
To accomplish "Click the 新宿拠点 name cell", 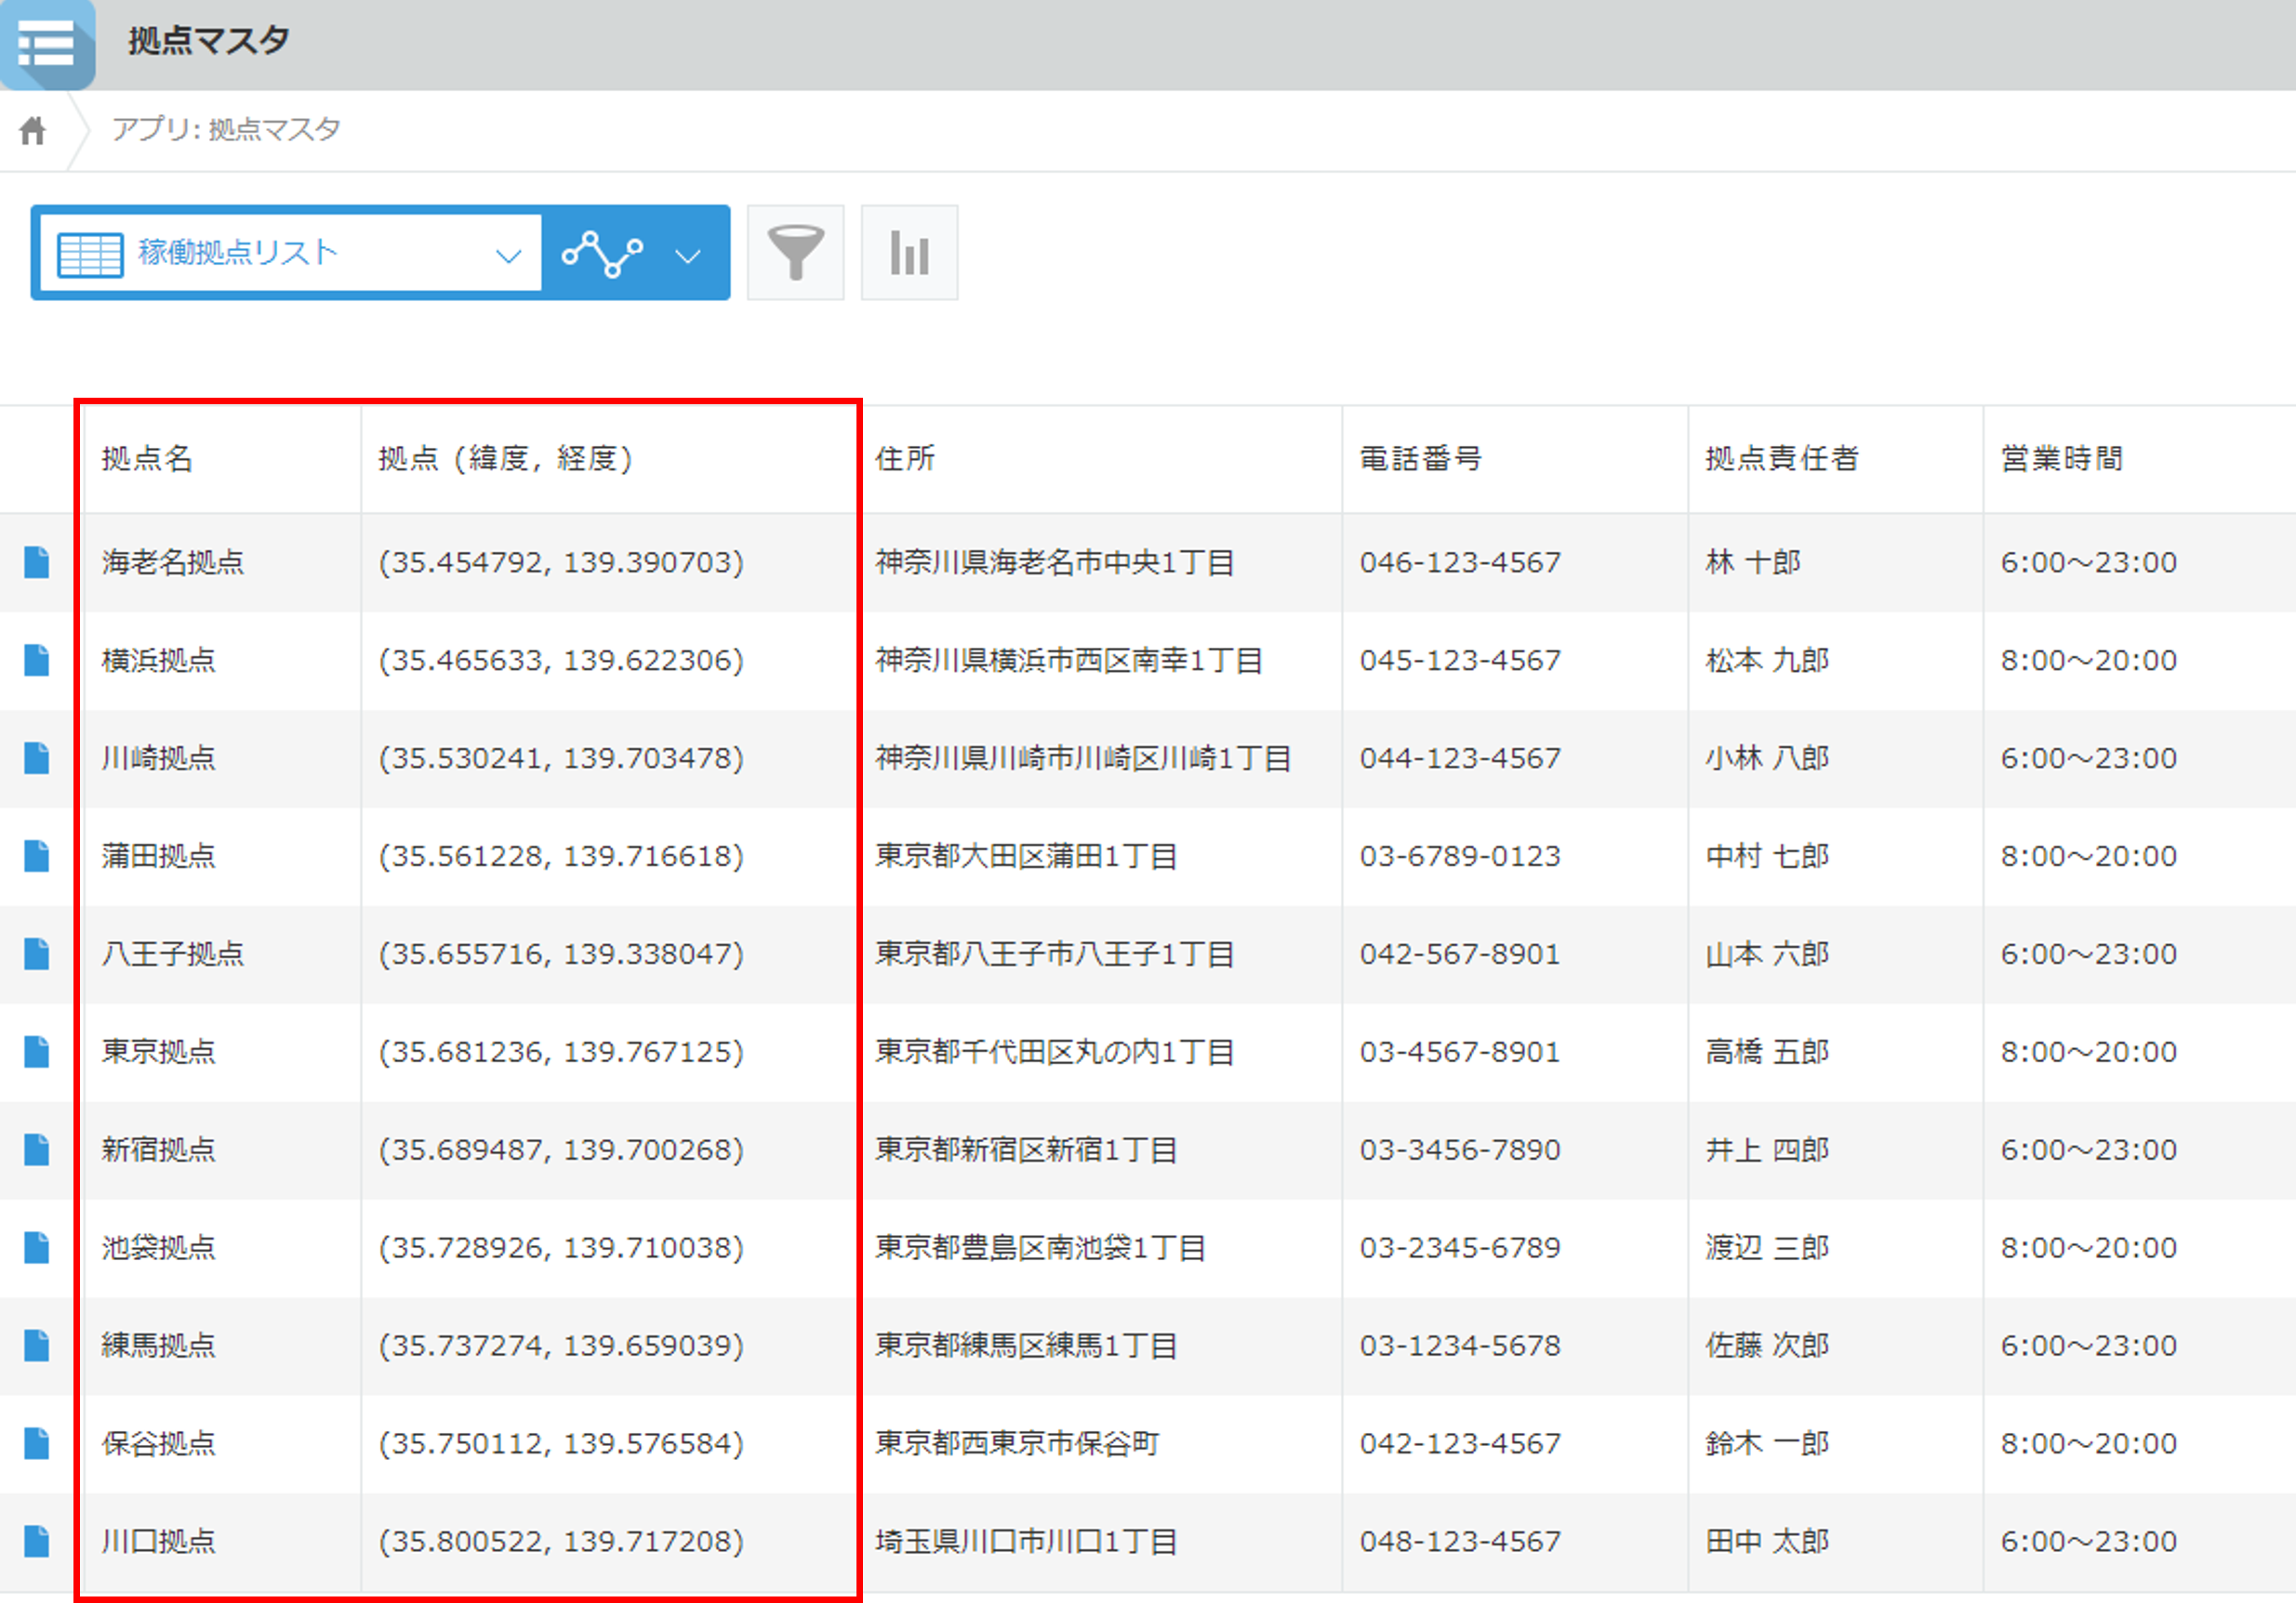I will (158, 1150).
